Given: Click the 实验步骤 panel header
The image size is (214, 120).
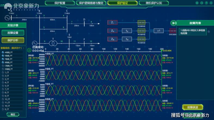Looking at the screenshot, I should (13, 25).
